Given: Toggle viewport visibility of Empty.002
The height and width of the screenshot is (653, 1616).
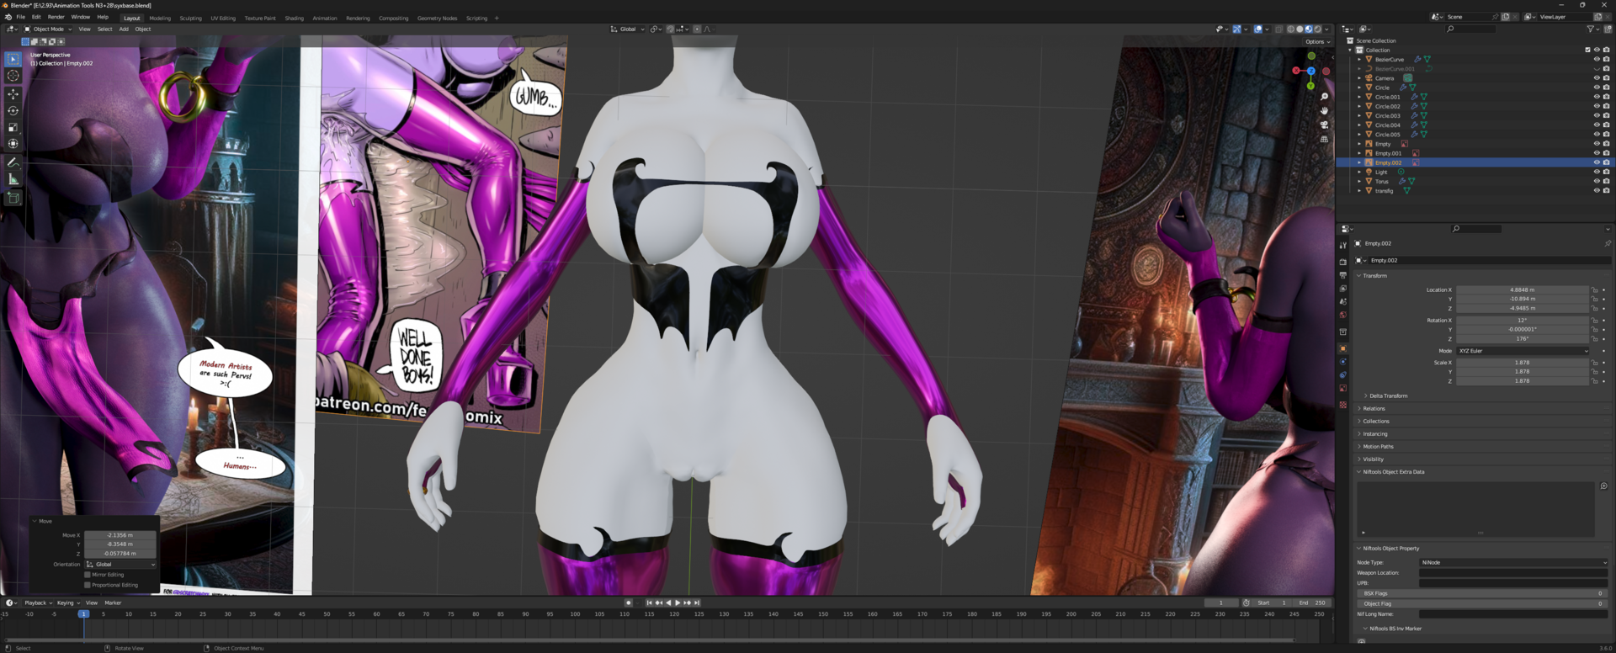Looking at the screenshot, I should (1597, 162).
